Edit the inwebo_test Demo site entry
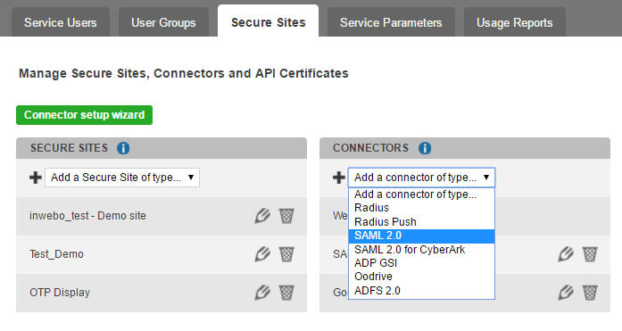This screenshot has height=331, width=622. [x=262, y=216]
